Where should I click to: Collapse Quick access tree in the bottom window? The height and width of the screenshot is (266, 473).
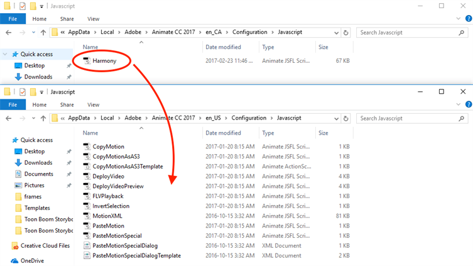tap(6, 140)
